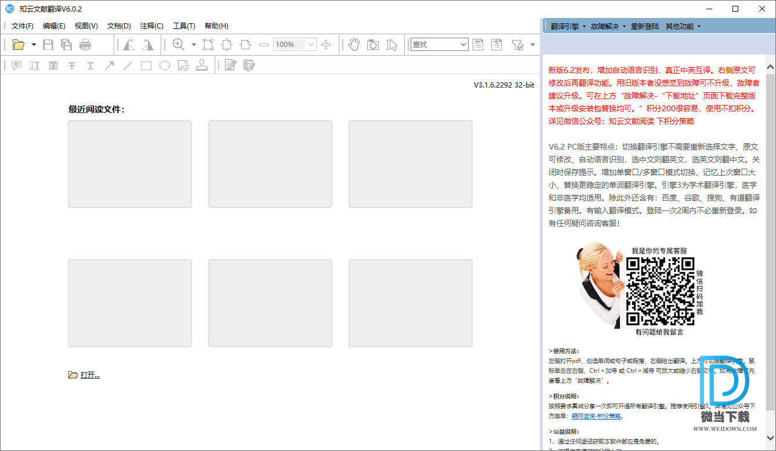Open the 帮助(H) menu
The height and width of the screenshot is (451, 776).
pos(216,26)
